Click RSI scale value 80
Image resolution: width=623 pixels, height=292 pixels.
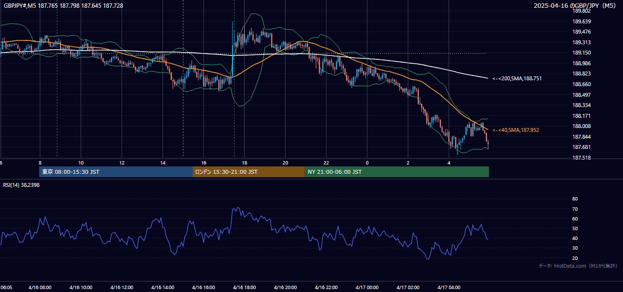(x=575, y=199)
